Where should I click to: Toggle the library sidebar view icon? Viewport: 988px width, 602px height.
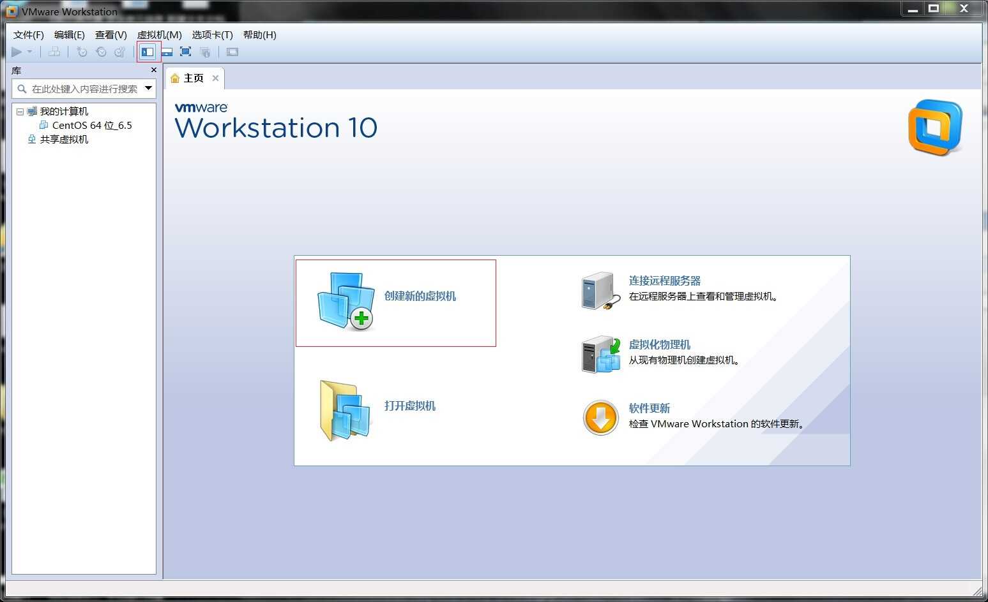[148, 52]
